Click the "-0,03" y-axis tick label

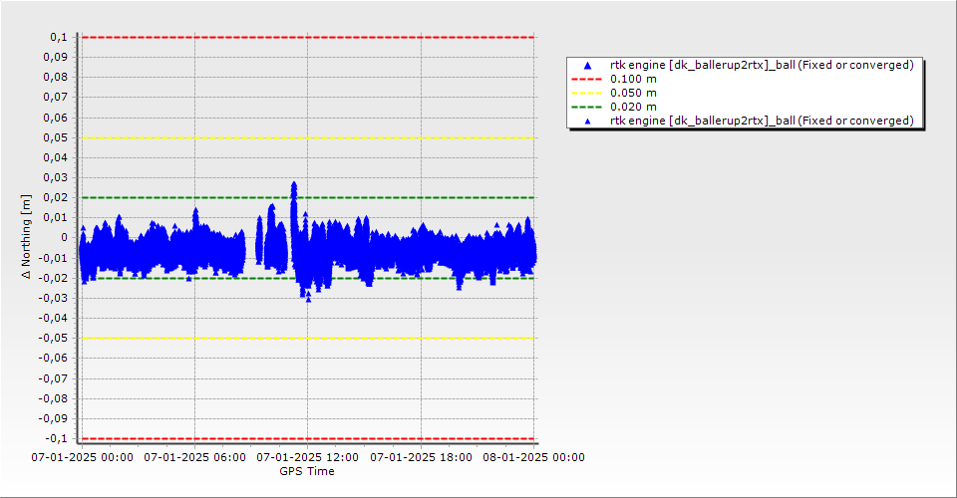[x=54, y=298]
